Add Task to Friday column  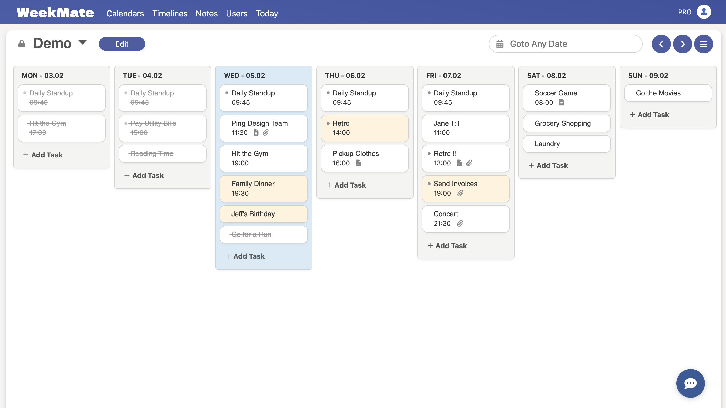pyautogui.click(x=447, y=246)
